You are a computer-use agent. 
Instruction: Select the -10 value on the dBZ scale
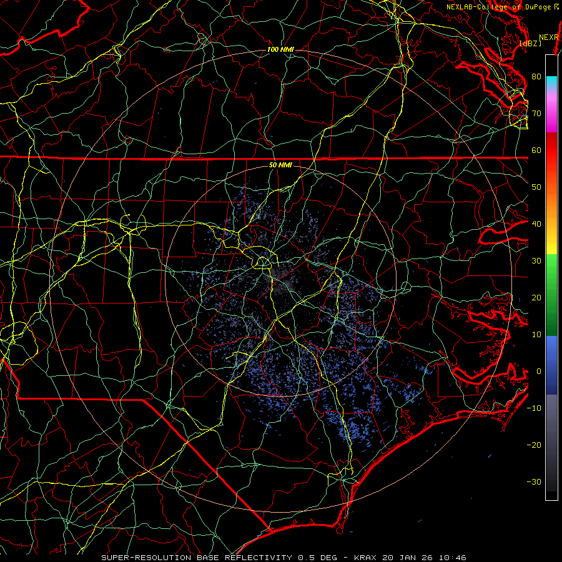pyautogui.click(x=534, y=408)
